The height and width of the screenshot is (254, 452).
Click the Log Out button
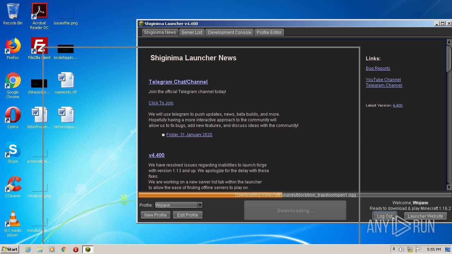[385, 216]
